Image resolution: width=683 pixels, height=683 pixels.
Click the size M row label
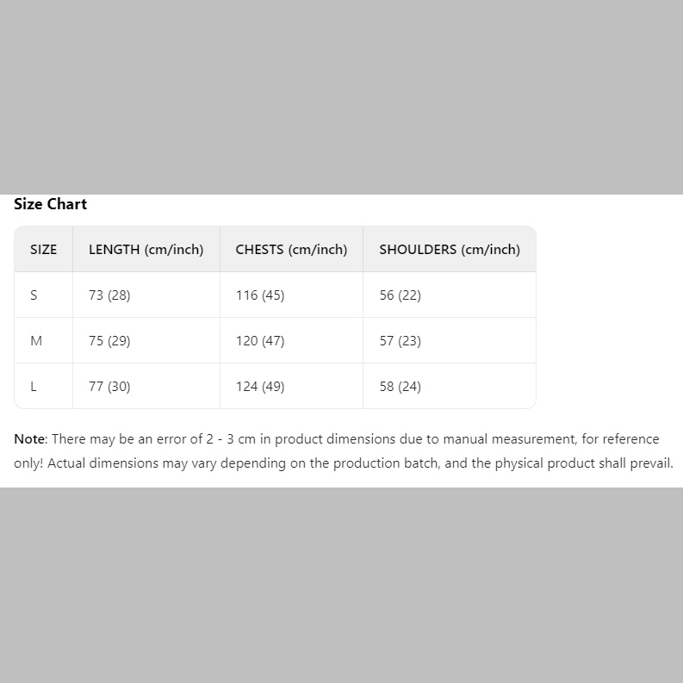pos(36,341)
